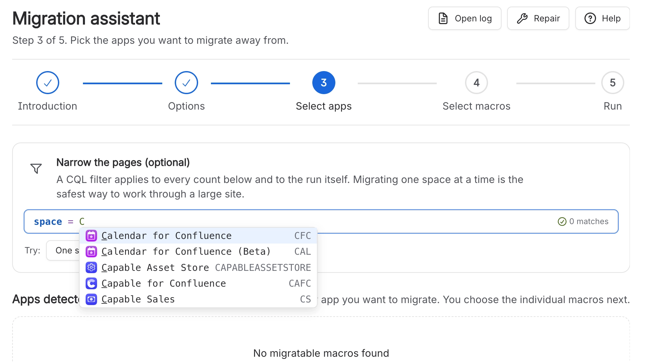Click the Help question mark icon
Screen dimensions: 647x362
point(590,18)
